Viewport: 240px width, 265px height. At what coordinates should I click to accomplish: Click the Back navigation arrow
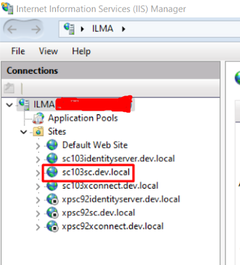pos(12,29)
